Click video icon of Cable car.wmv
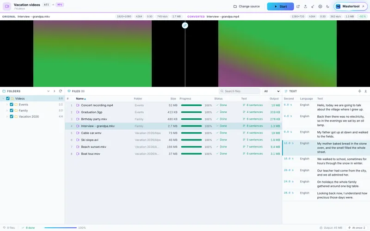The width and height of the screenshot is (370, 231). tap(78, 133)
